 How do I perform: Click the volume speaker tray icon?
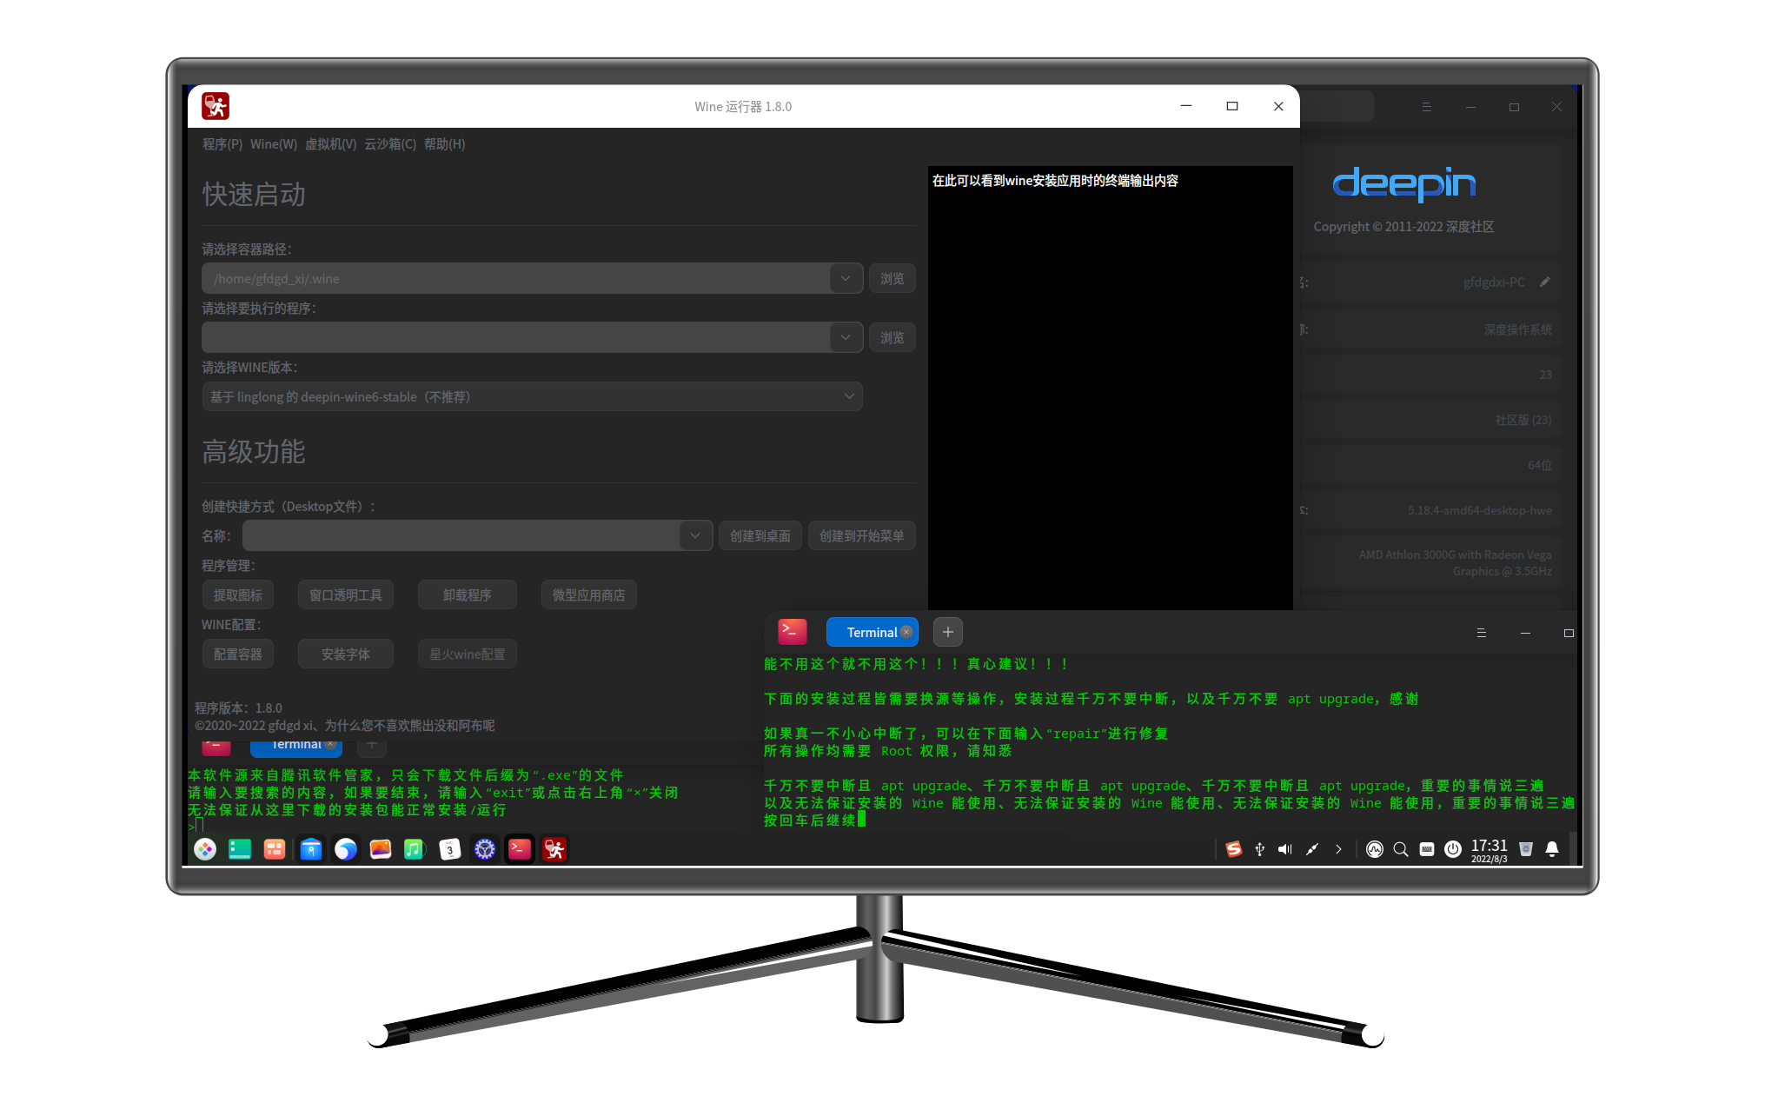click(1285, 849)
